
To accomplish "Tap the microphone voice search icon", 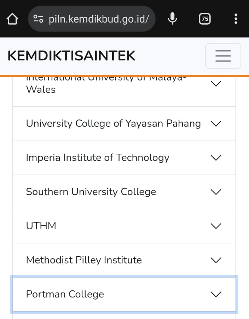I will 172,19.
